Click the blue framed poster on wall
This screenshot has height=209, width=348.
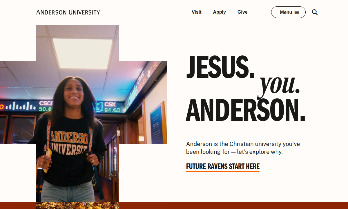click(158, 123)
